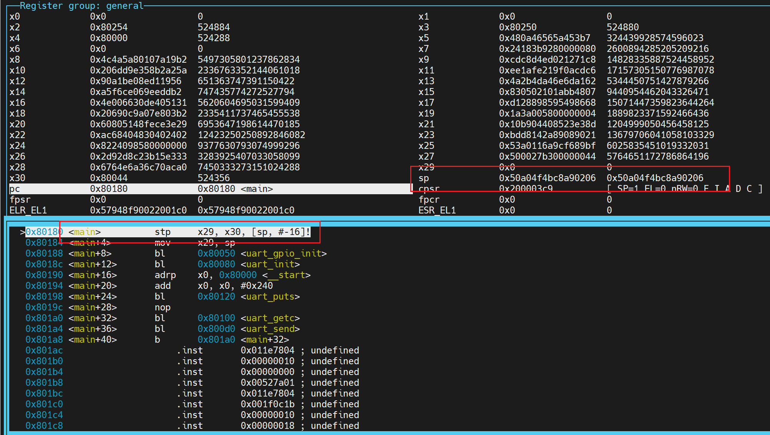The height and width of the screenshot is (435, 770).
Task: Click the sp register value 0x50a04f4bc8a90206
Action: point(547,178)
